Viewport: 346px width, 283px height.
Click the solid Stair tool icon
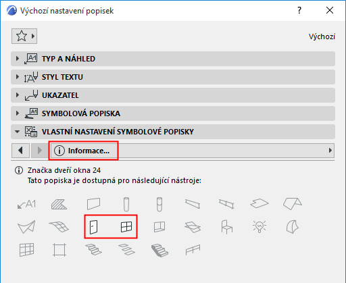coord(159,250)
